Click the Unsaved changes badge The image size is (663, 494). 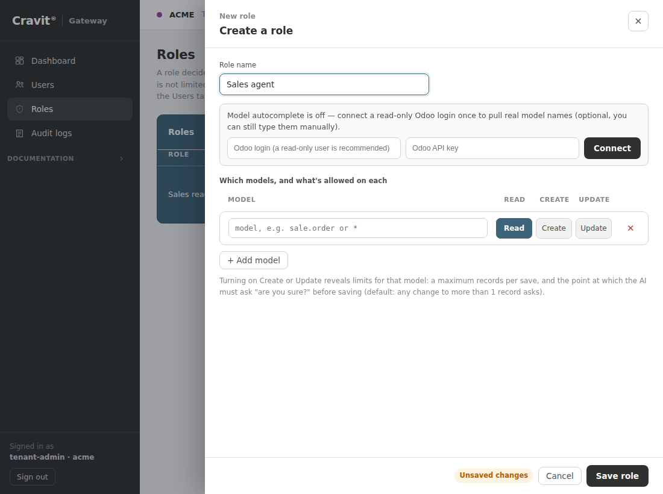[x=494, y=475]
